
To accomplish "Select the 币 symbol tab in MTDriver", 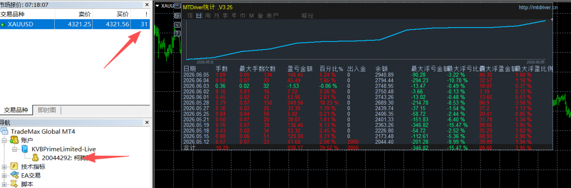I will (242, 16).
